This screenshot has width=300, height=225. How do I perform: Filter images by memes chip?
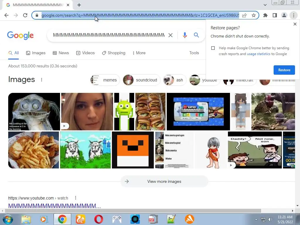(x=105, y=80)
